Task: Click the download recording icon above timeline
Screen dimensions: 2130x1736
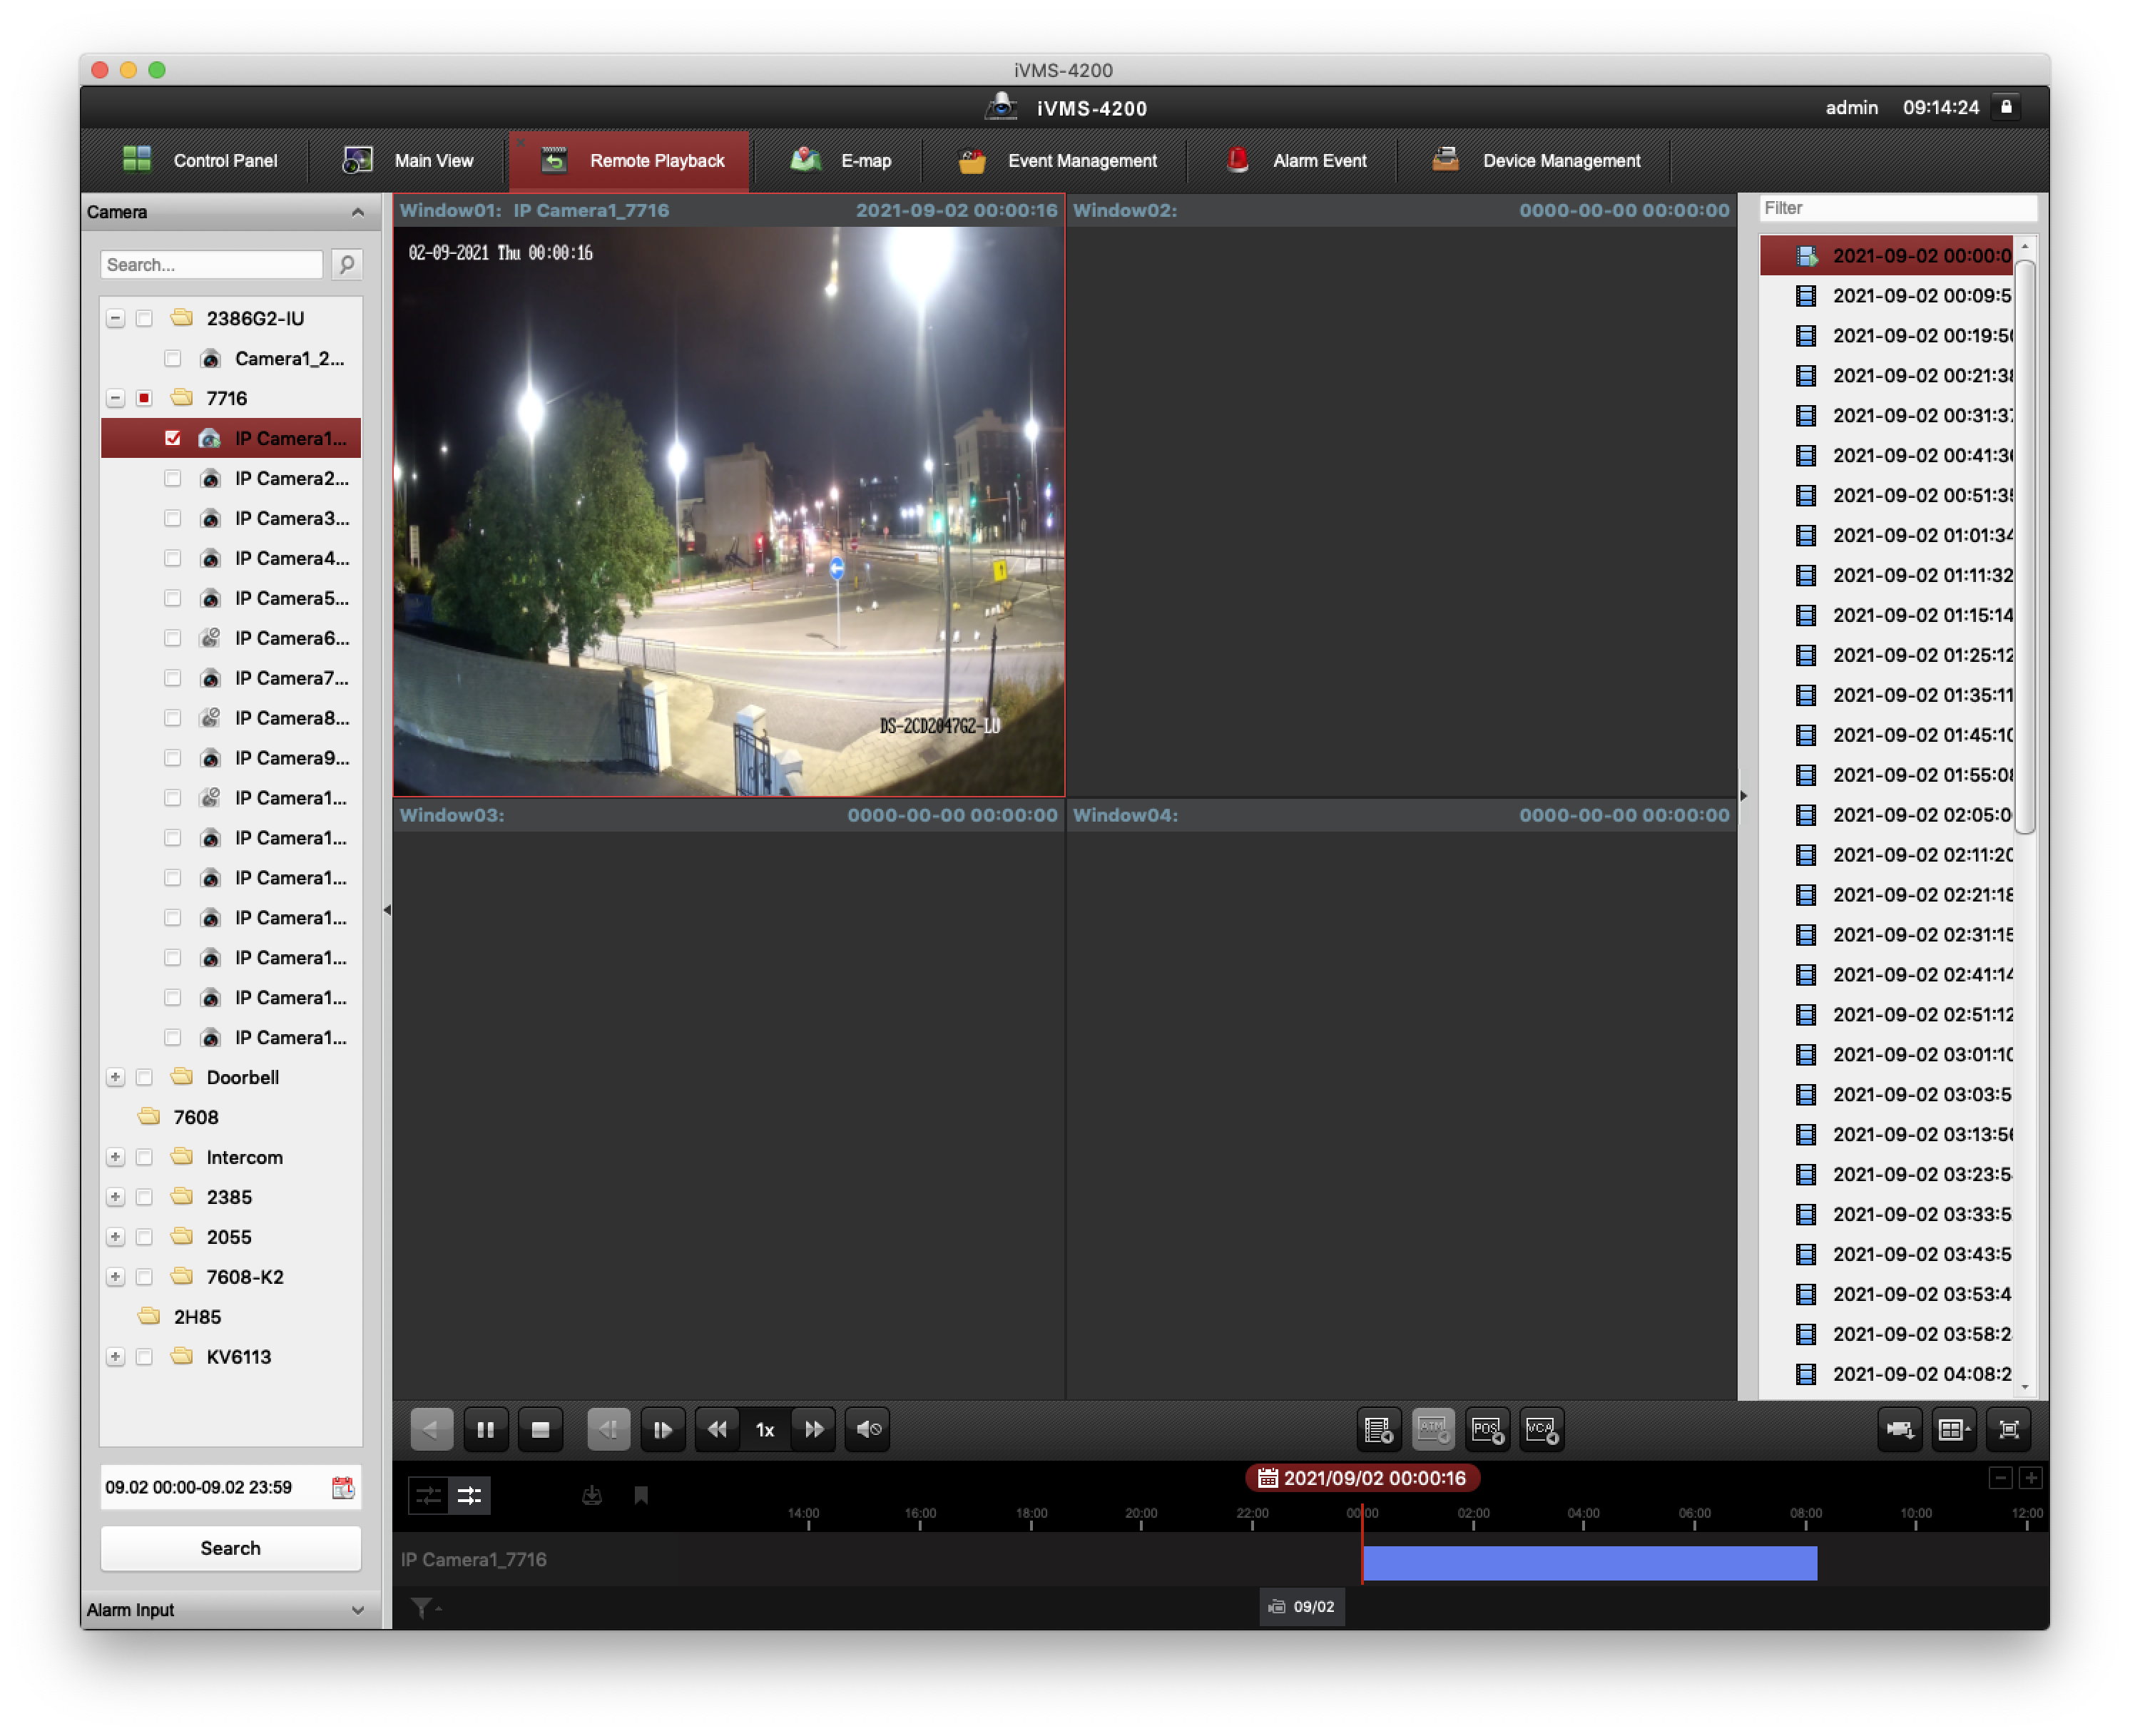Action: tap(592, 1495)
